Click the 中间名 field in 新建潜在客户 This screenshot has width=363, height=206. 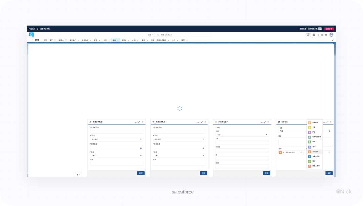(242, 151)
